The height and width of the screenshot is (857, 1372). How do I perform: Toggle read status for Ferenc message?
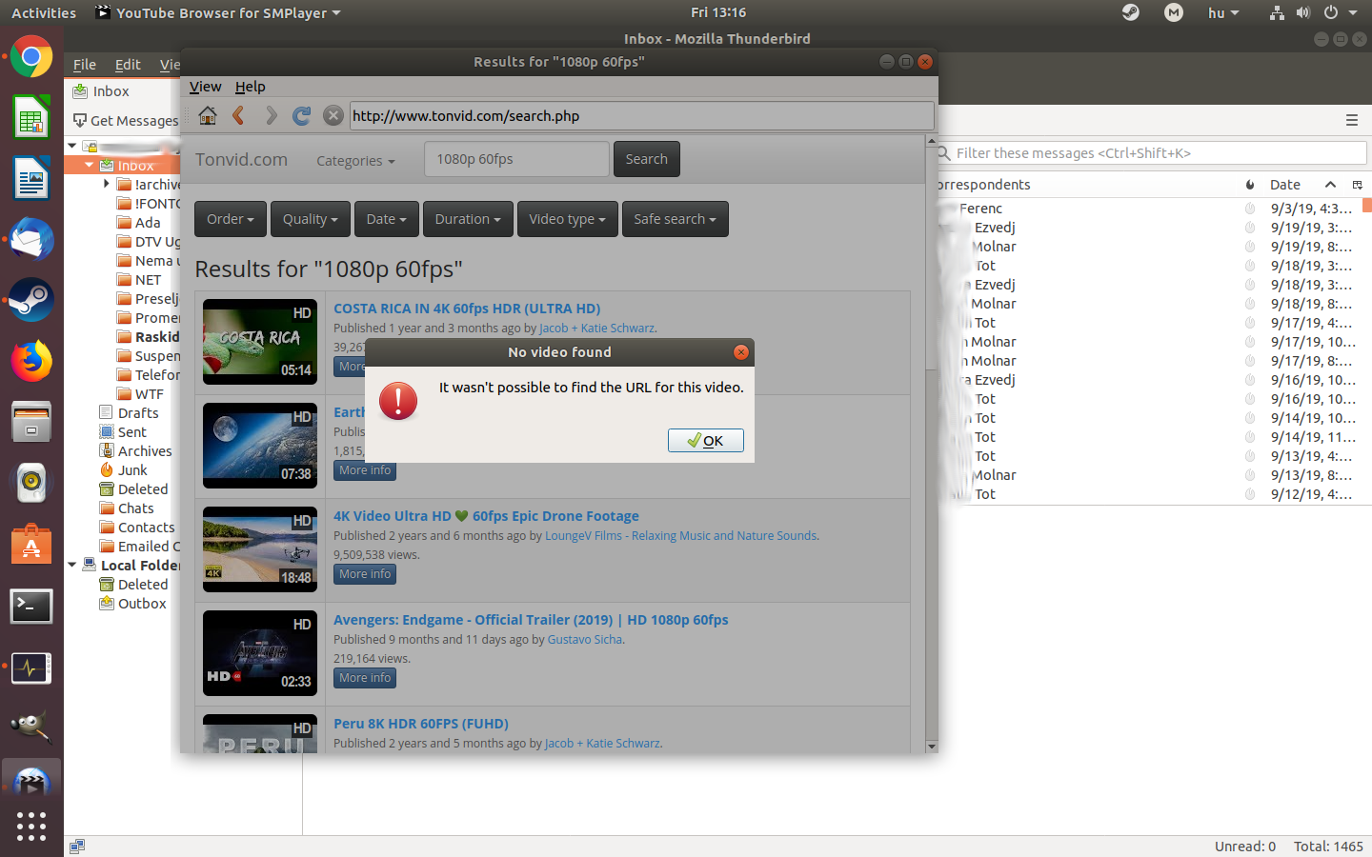point(1249,209)
